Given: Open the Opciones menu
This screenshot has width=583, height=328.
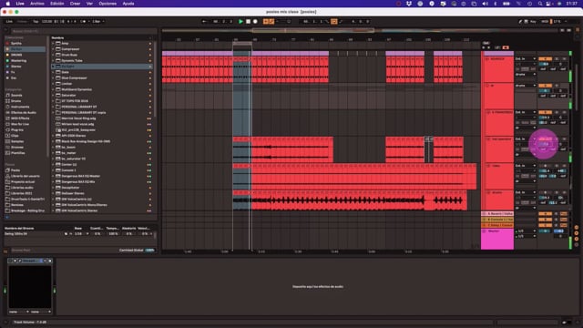Looking at the screenshot, I should click(x=107, y=4).
